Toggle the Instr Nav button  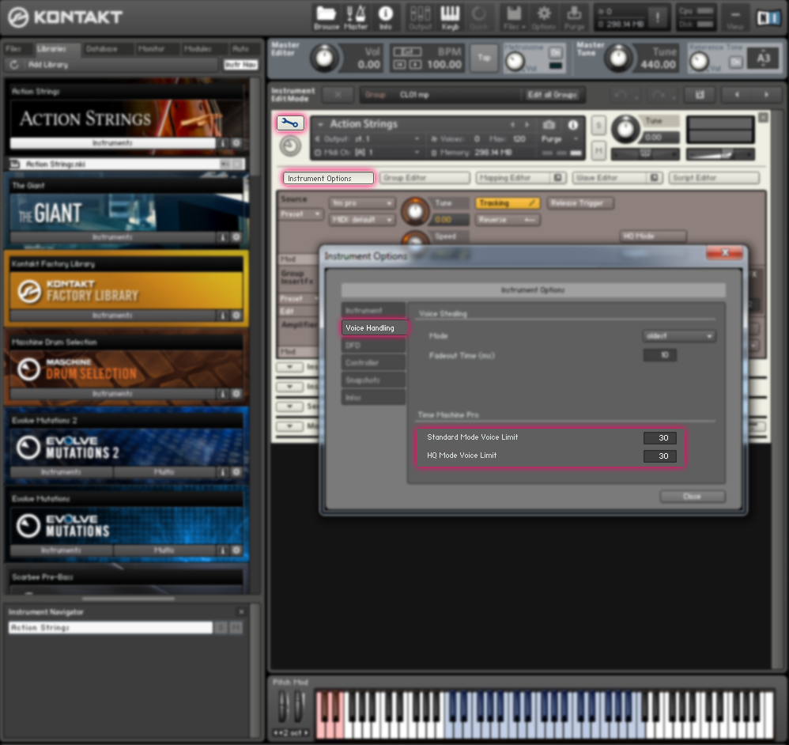click(x=240, y=65)
